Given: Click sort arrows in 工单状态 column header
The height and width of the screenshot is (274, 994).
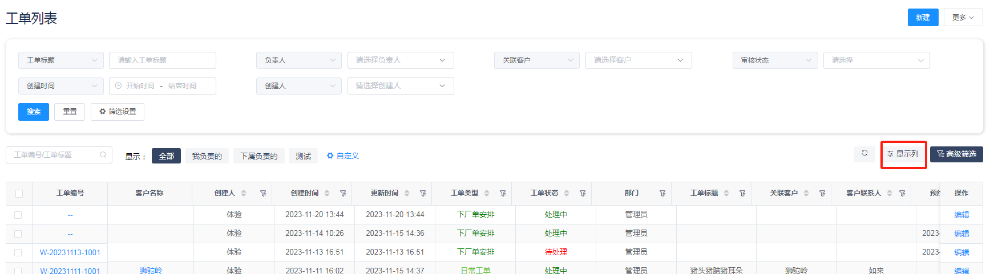Looking at the screenshot, I should 567,194.
